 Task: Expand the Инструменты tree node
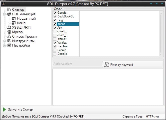(x=4, y=41)
